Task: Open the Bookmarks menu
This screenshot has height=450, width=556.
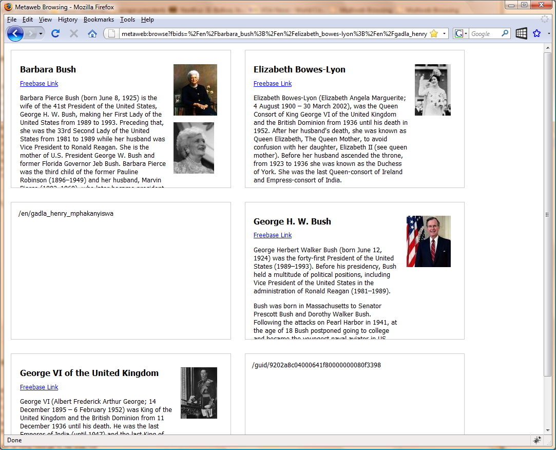Action: [x=99, y=20]
